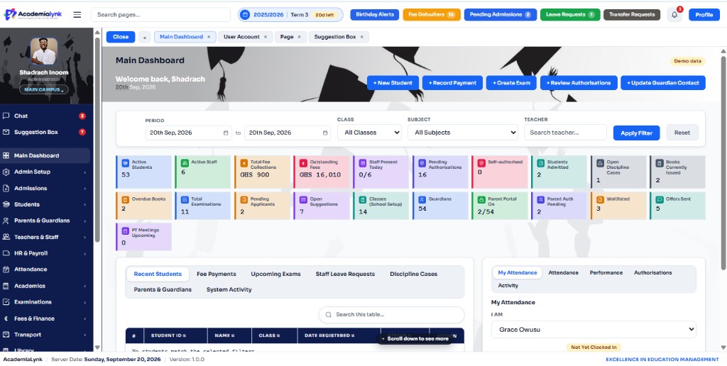Open the Authorisations tab in right panel
727x366 pixels.
(x=653, y=272)
